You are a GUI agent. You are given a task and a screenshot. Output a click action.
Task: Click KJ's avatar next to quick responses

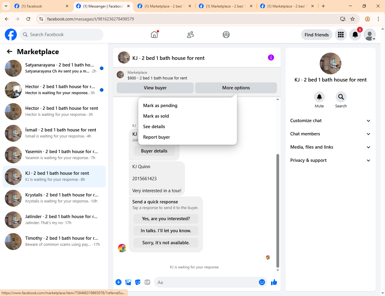[122, 248]
